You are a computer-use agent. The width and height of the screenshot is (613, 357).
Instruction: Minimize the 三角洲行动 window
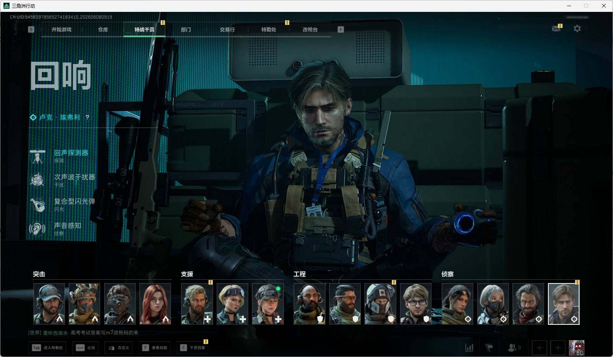point(569,6)
